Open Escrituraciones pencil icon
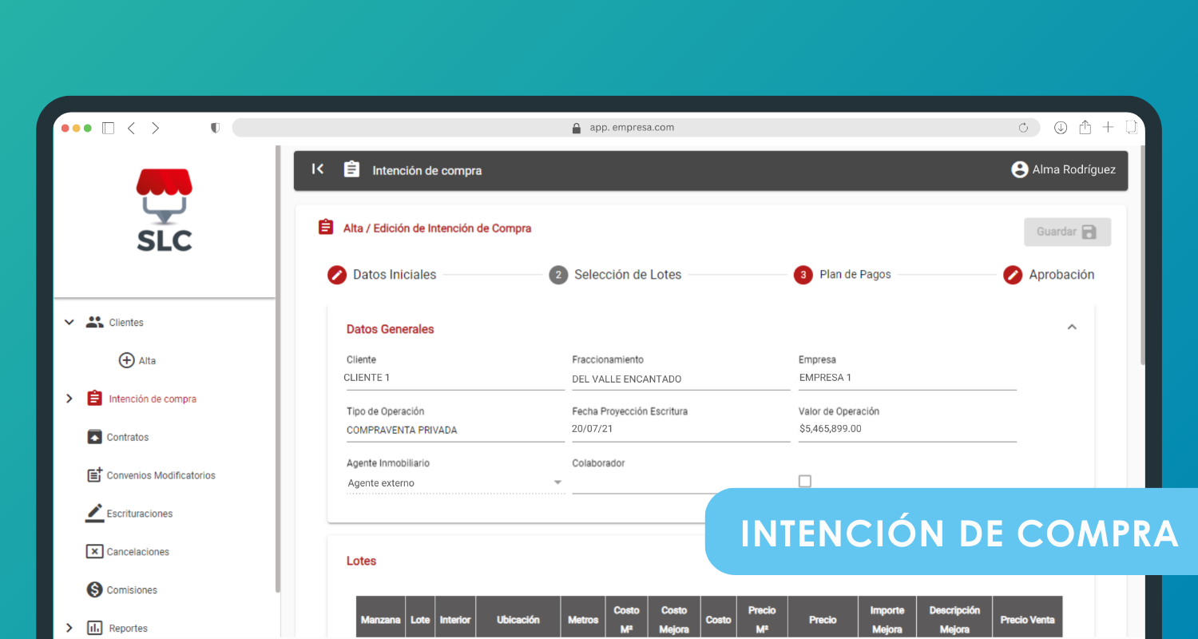The height and width of the screenshot is (639, 1198). click(95, 514)
